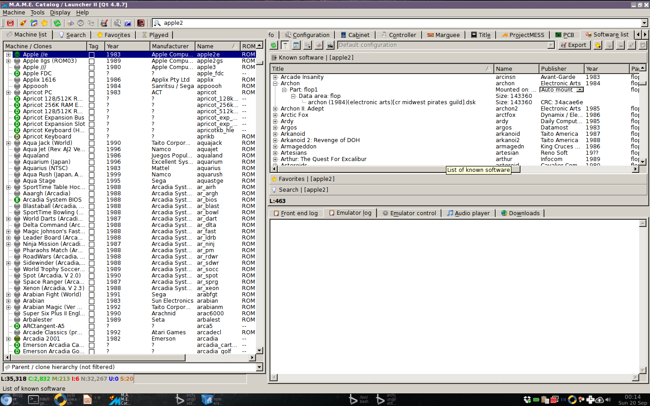Screen dimensions: 650x406
Task: Toggle the tag checkbox for Xenon (Arcadia, V 2.3)
Action: click(x=92, y=288)
